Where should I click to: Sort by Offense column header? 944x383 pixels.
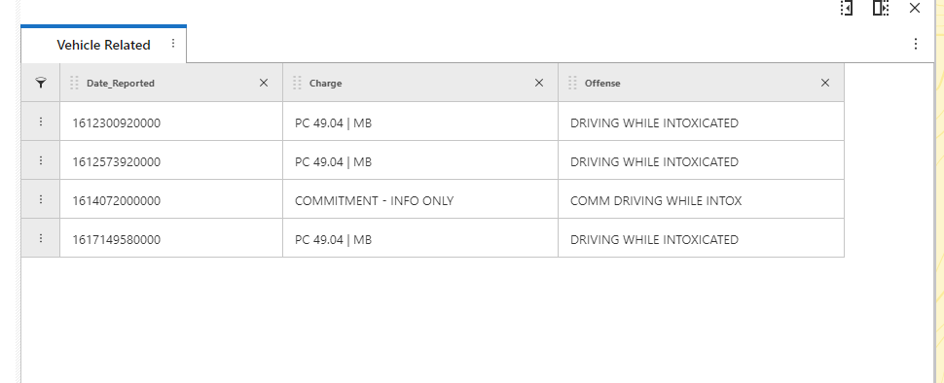point(602,84)
